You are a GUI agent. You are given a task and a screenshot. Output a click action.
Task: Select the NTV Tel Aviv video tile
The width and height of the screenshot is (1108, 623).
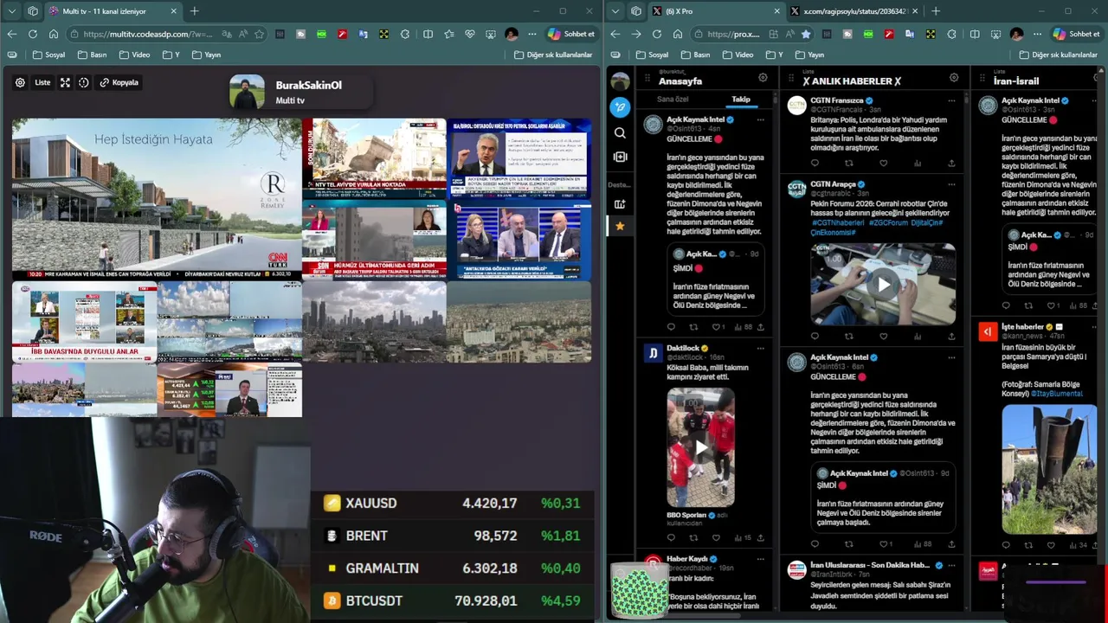point(374,158)
